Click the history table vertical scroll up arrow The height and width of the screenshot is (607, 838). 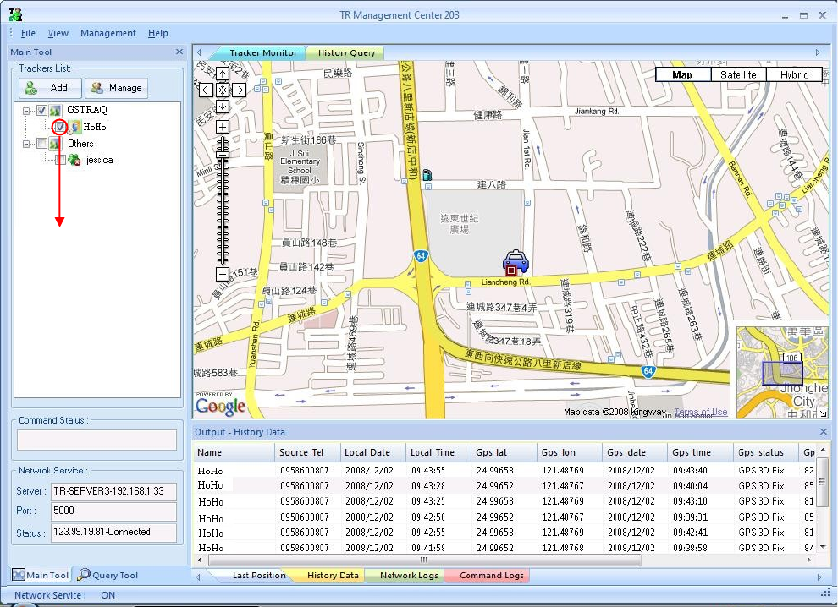823,451
